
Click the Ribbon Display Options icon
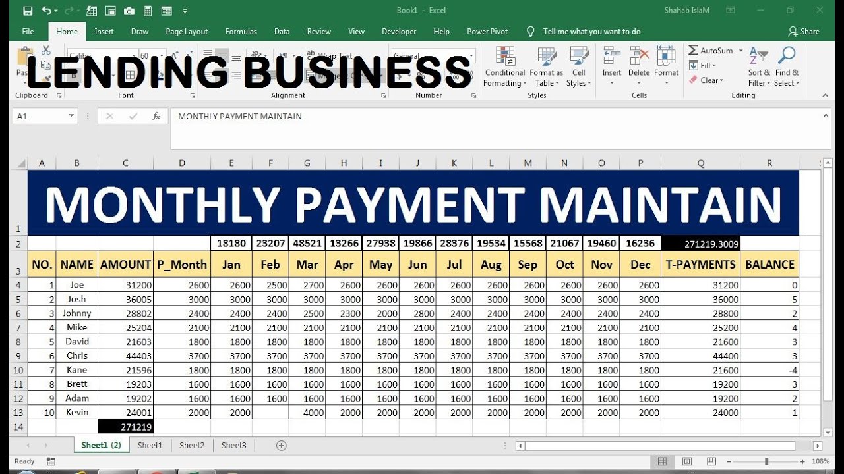tap(731, 11)
